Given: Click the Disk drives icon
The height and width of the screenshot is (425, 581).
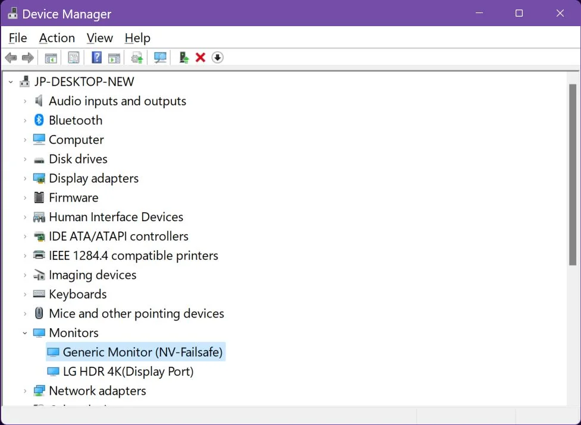Looking at the screenshot, I should [39, 160].
